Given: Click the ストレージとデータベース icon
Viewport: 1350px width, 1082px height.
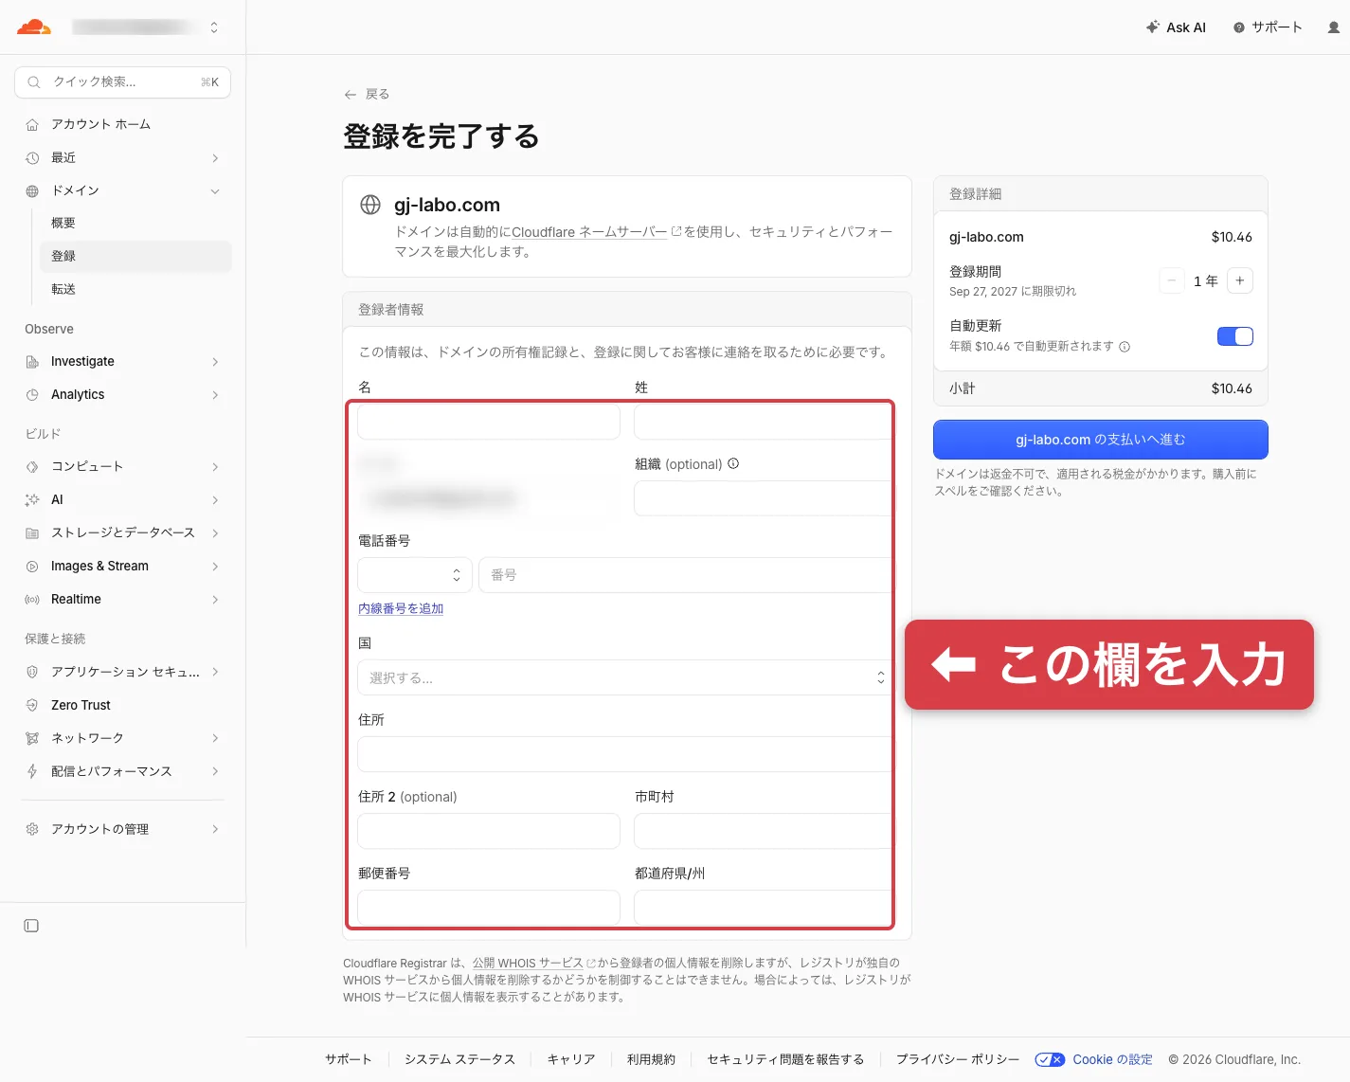Looking at the screenshot, I should pos(32,532).
